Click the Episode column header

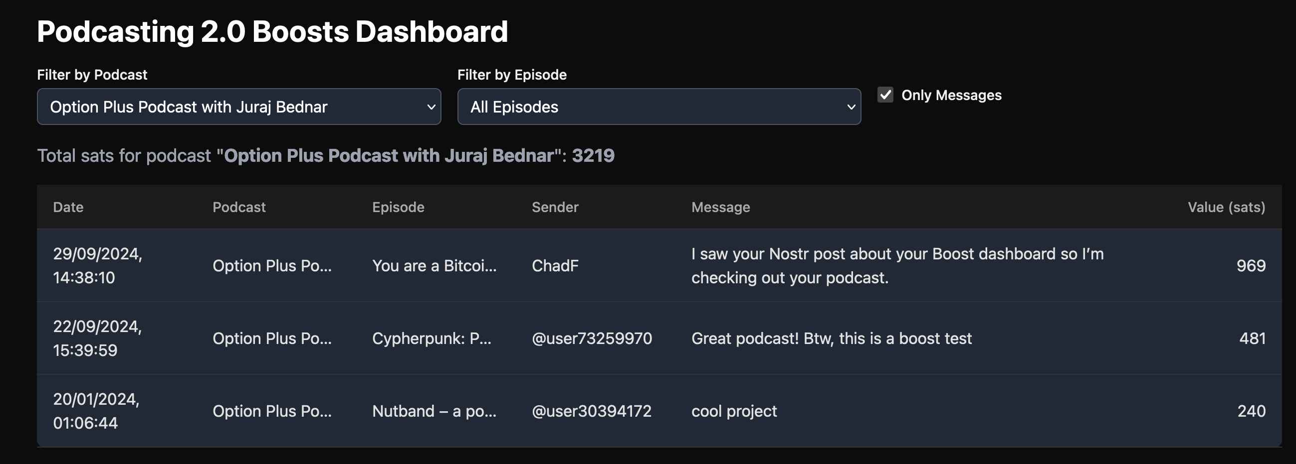(x=398, y=207)
